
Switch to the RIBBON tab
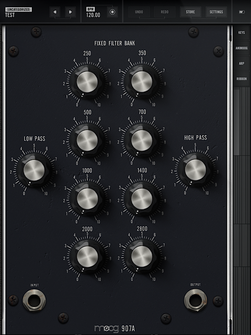[x=242, y=79]
